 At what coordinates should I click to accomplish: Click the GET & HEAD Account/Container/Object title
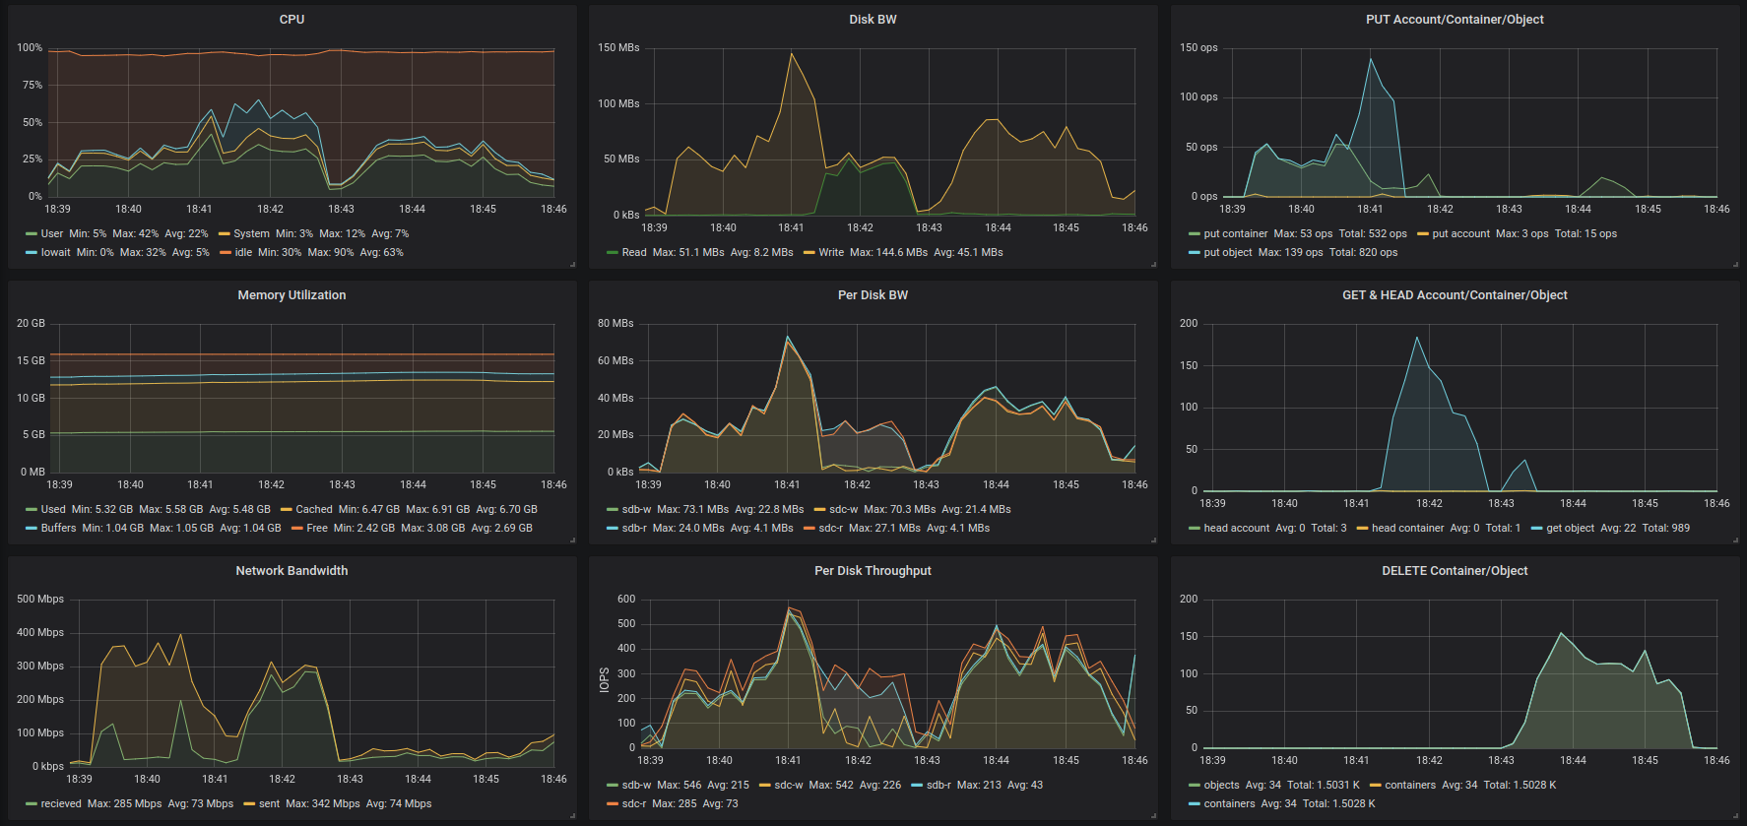tap(1455, 295)
